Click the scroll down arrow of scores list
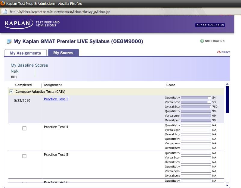 227,185
